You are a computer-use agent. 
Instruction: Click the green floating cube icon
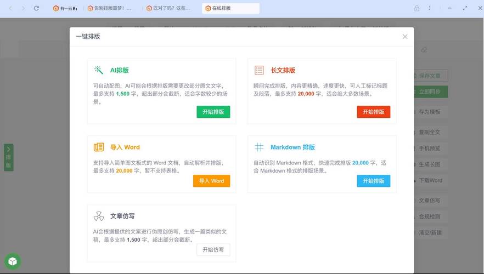tap(13, 261)
